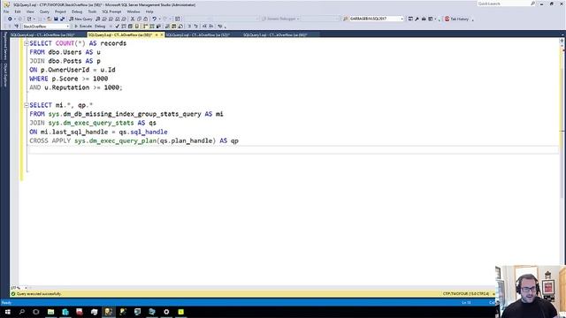Open the Edit menu
Image resolution: width=566 pixels, height=318 pixels.
point(18,11)
